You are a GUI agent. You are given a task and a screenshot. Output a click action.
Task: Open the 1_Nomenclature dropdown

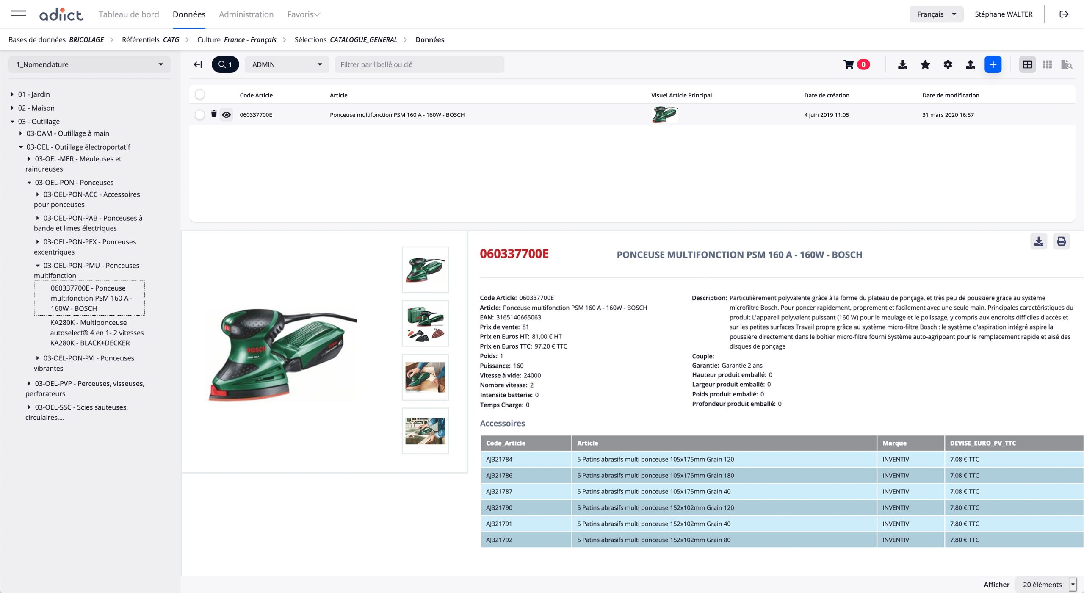click(x=89, y=64)
